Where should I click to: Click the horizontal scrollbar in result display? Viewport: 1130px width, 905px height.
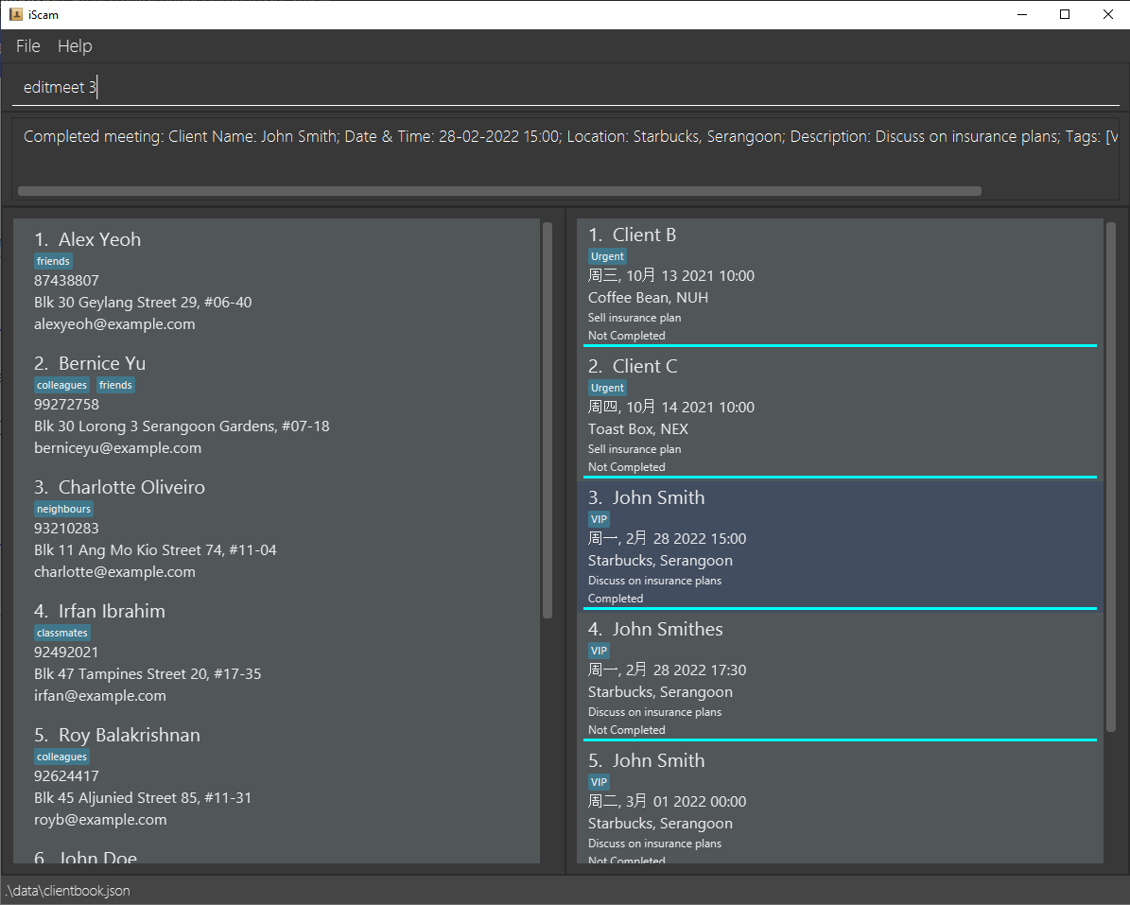coord(499,191)
